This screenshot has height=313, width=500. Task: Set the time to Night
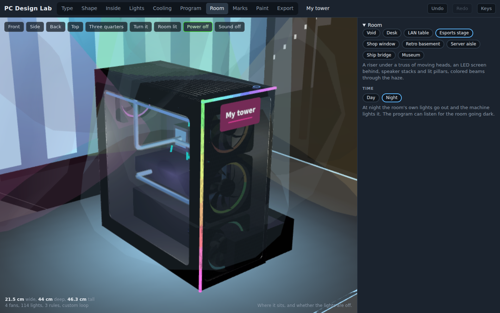click(392, 98)
